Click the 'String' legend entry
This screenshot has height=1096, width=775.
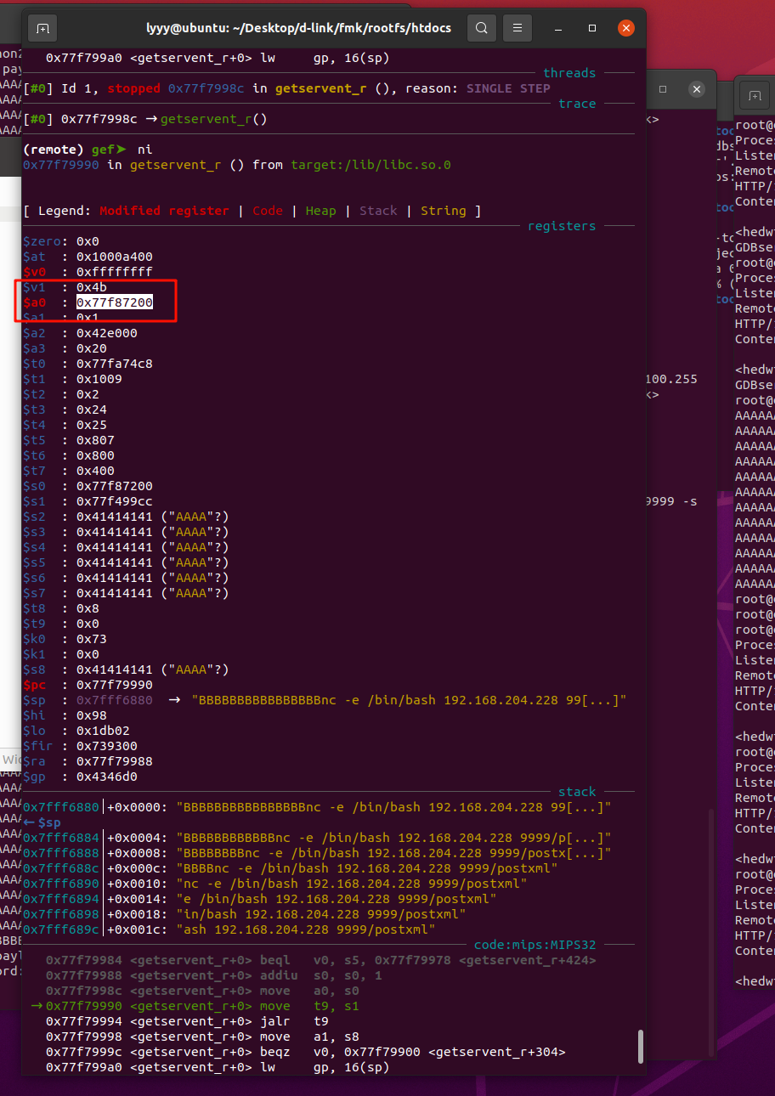click(x=443, y=211)
